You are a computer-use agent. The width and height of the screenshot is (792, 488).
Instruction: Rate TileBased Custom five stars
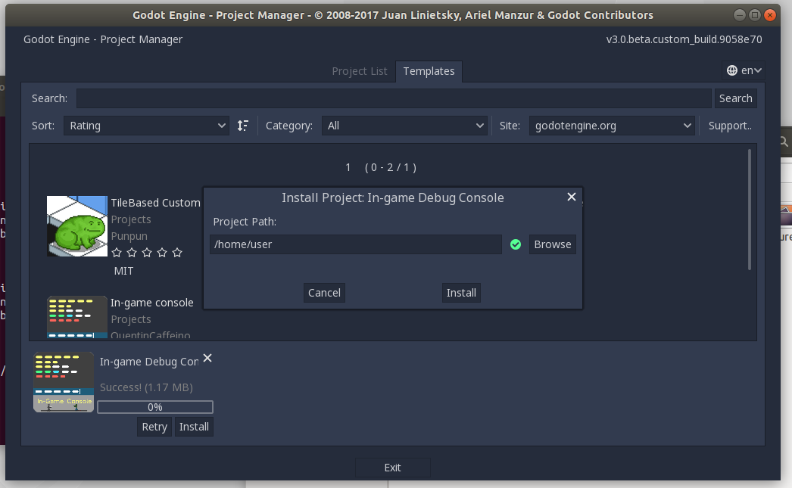point(176,253)
